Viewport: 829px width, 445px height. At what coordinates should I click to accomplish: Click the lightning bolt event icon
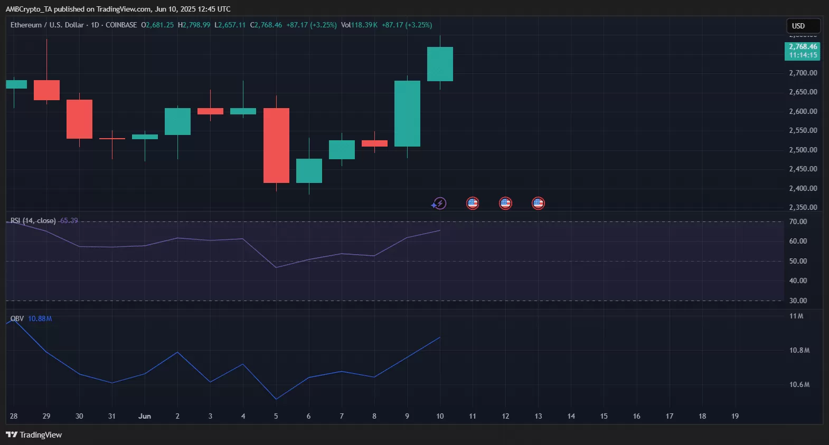tap(439, 204)
